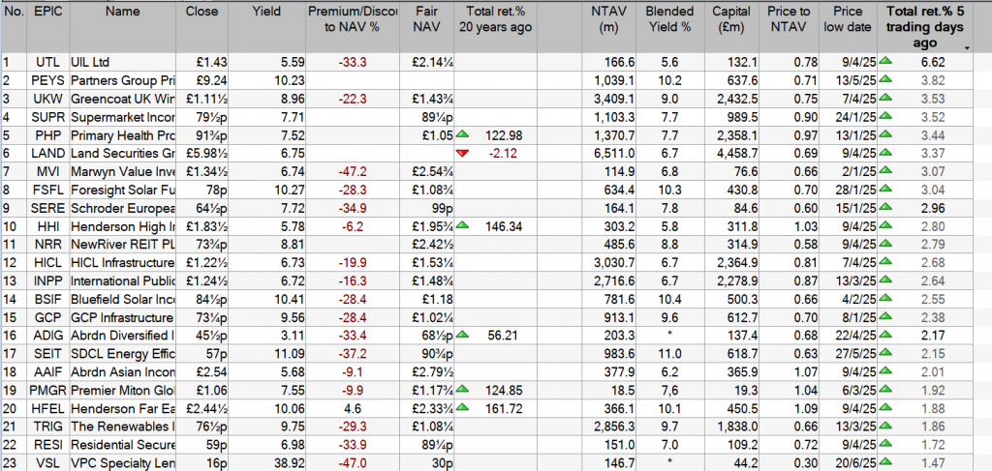Click the Price to NTAV column header
Image resolution: width=992 pixels, height=471 pixels.
[x=789, y=19]
